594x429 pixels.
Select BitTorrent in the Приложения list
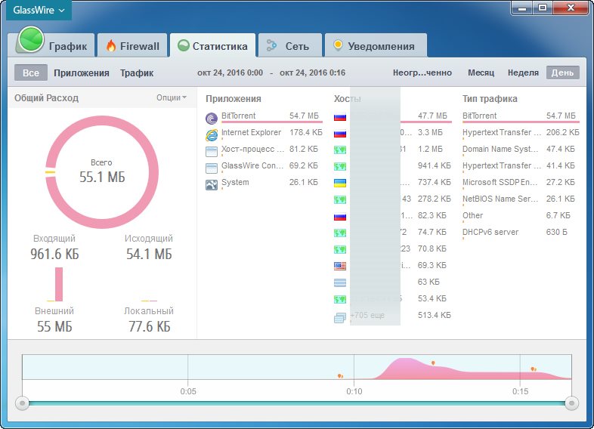tap(264, 116)
